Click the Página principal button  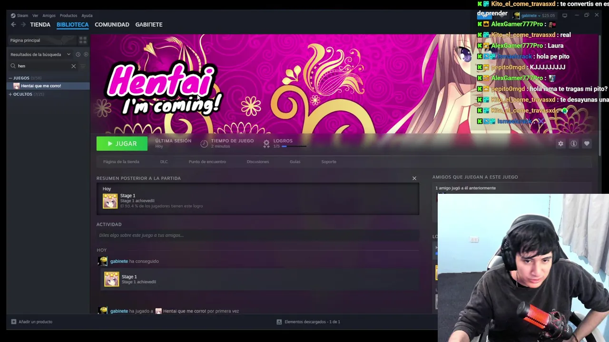(x=41, y=40)
